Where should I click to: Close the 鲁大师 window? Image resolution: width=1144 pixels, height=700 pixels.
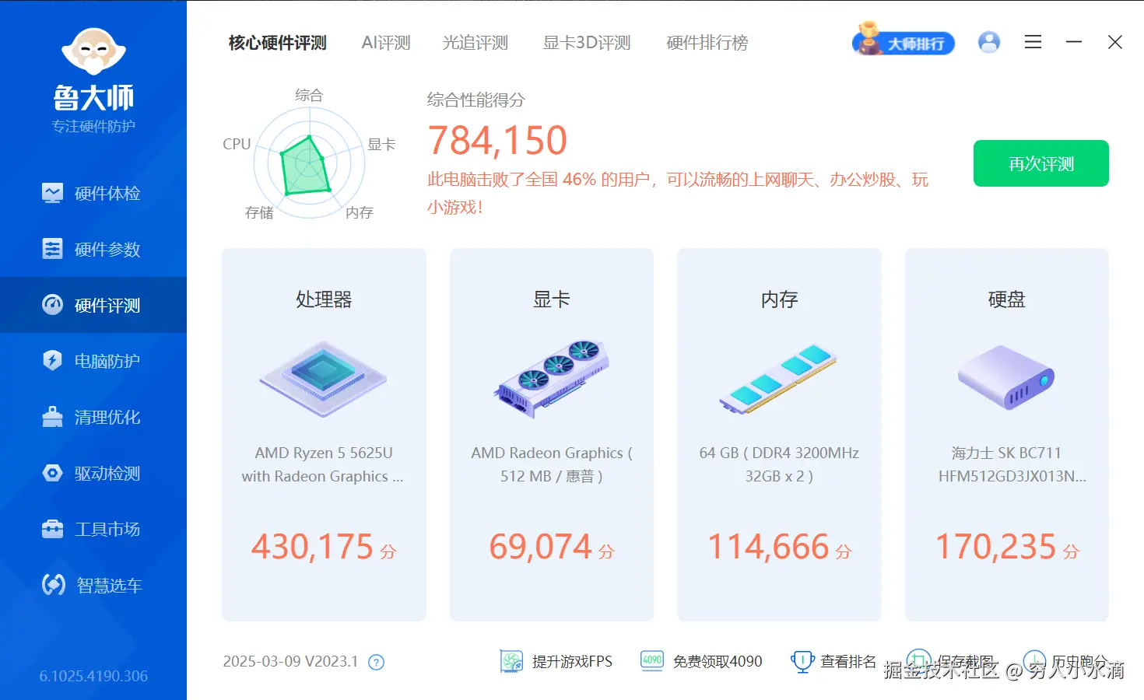[1115, 42]
